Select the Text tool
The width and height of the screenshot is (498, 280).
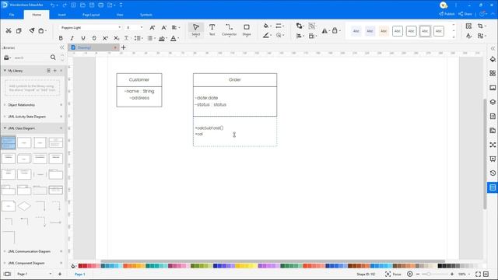point(212,30)
